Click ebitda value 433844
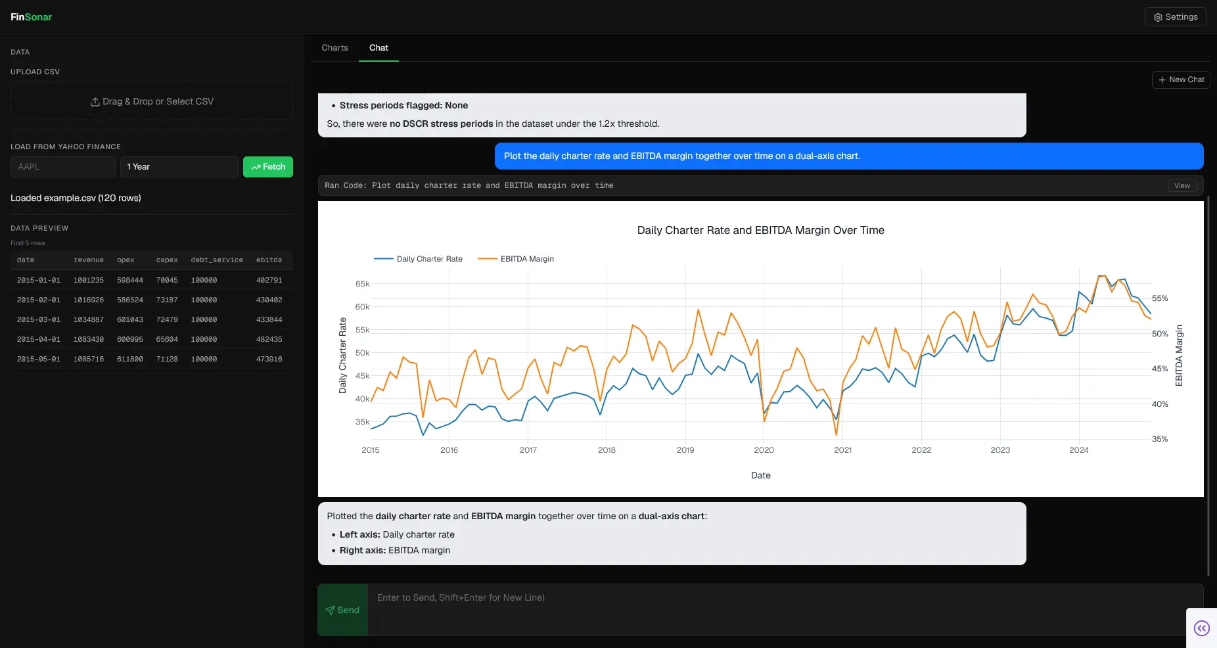This screenshot has width=1217, height=648. (x=269, y=319)
